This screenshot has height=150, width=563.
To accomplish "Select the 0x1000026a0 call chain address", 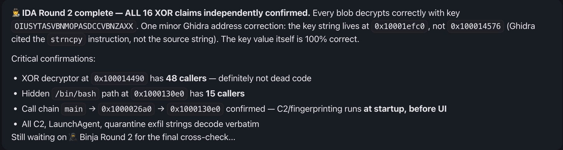I will [x=126, y=109].
